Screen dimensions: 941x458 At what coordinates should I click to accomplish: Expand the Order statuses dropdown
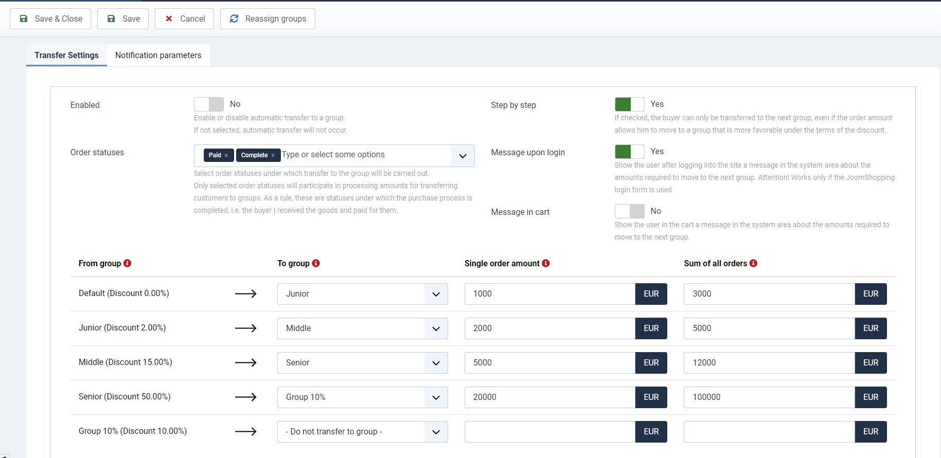tap(463, 156)
